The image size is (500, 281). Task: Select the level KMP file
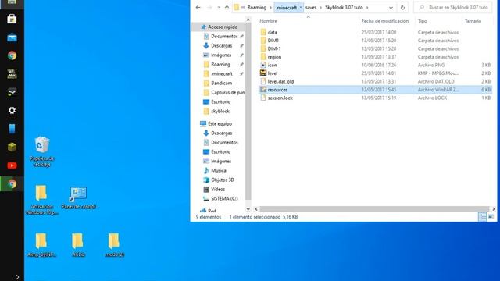[x=273, y=73]
